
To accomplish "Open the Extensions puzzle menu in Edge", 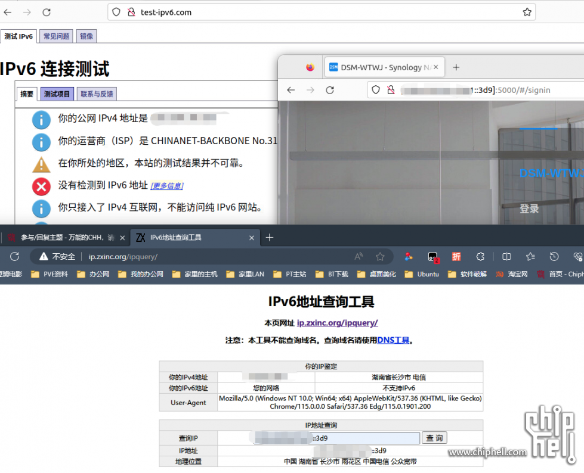I will (x=480, y=257).
